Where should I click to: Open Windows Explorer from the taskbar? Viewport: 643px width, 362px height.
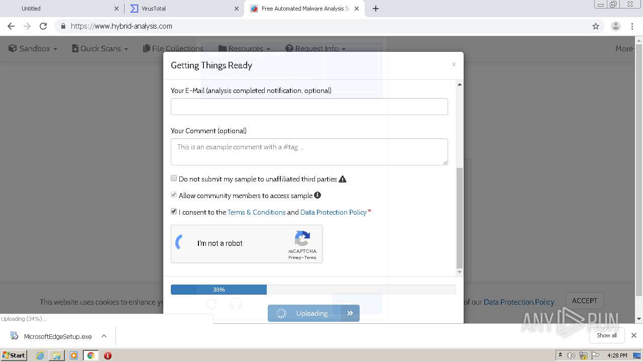pos(57,355)
